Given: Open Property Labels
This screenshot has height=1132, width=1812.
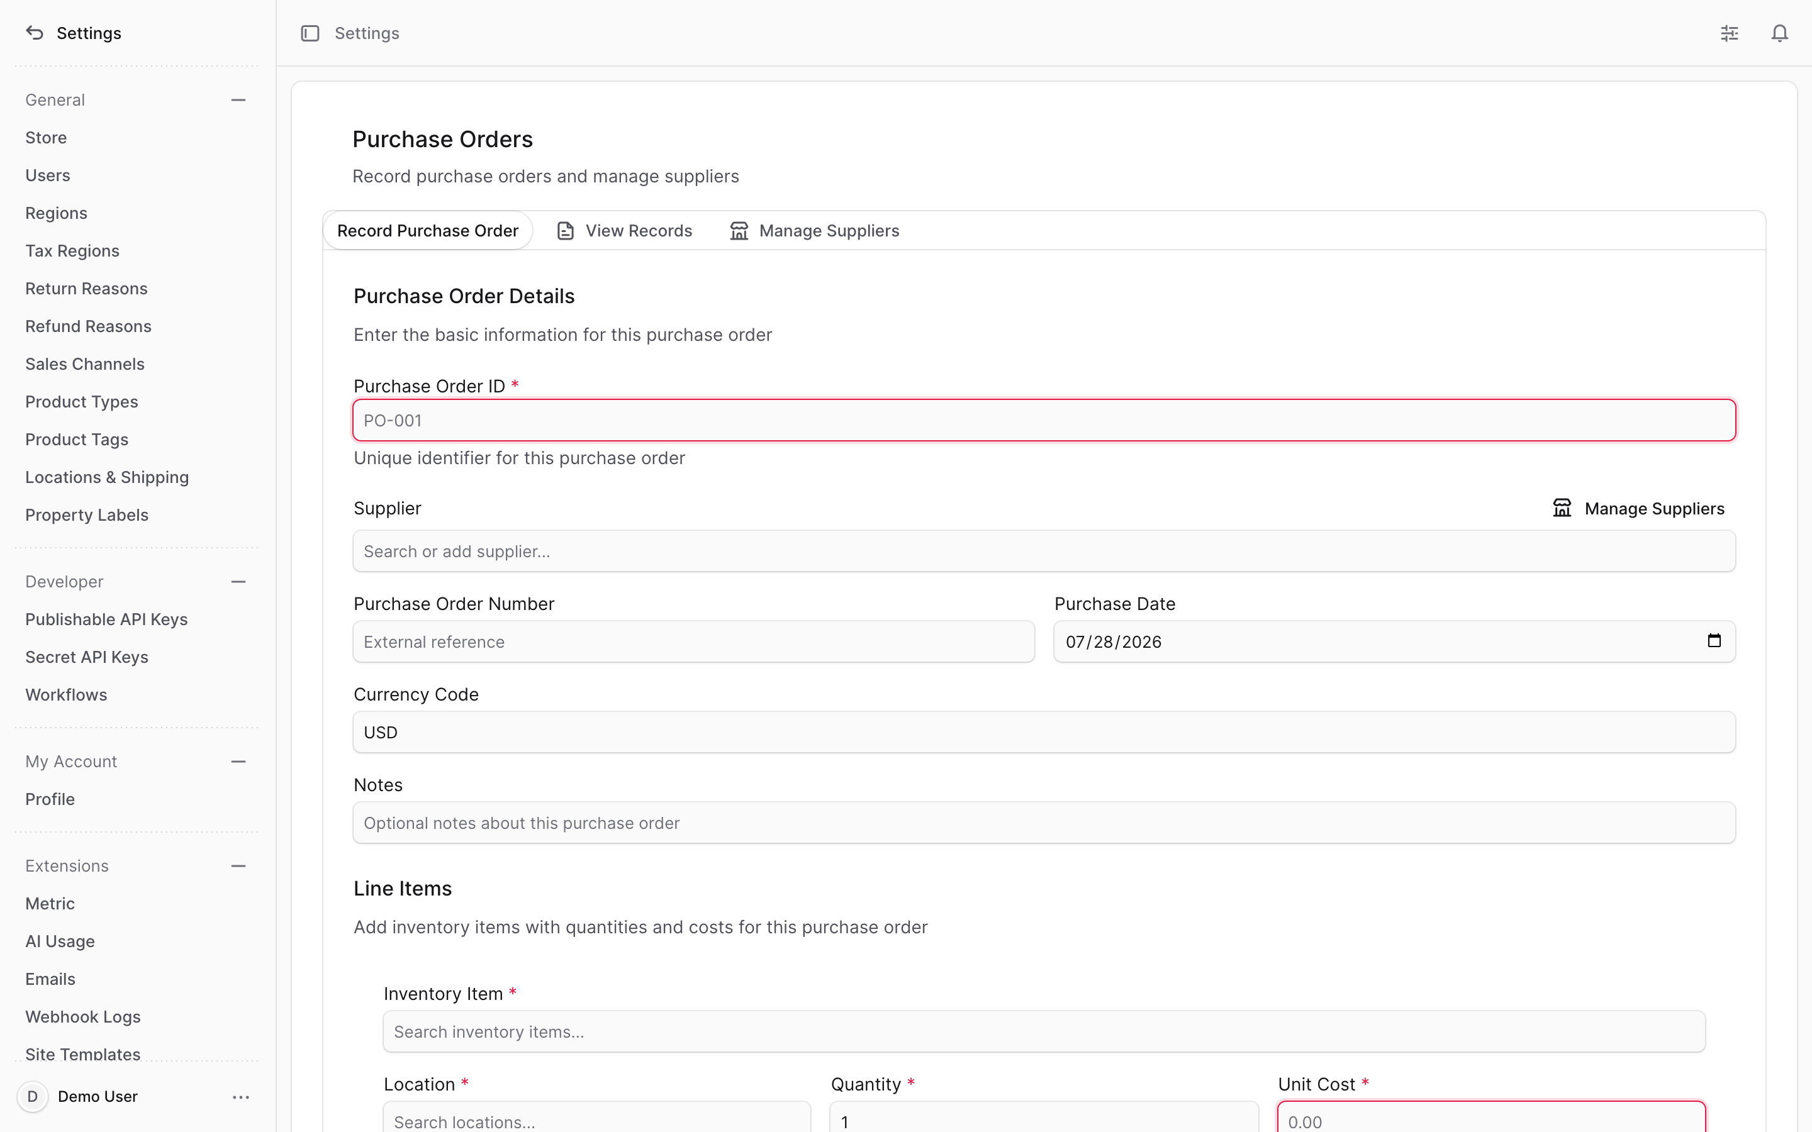Looking at the screenshot, I should click(x=87, y=515).
